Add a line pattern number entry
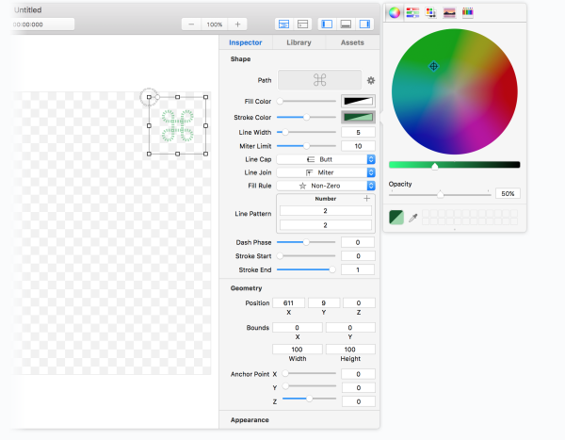 (x=366, y=199)
